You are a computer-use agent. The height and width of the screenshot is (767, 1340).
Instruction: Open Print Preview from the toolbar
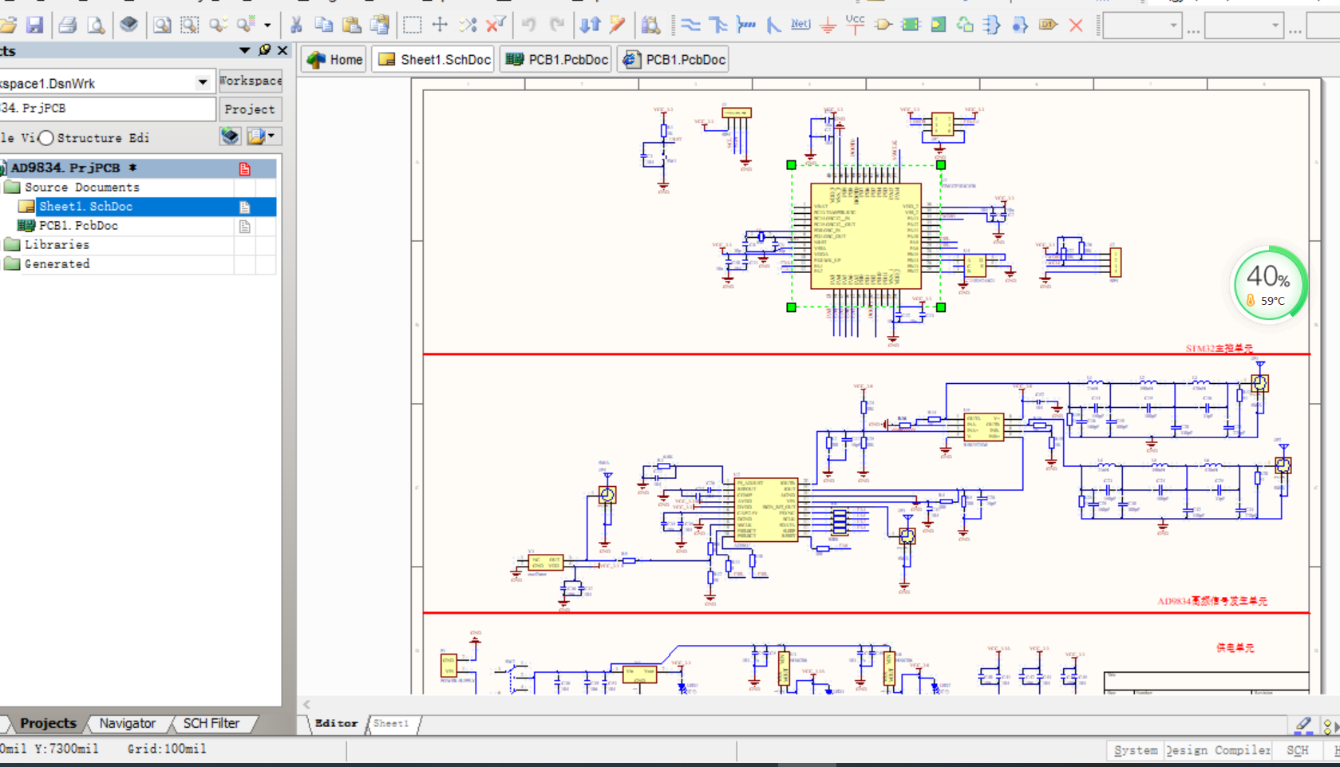(96, 25)
